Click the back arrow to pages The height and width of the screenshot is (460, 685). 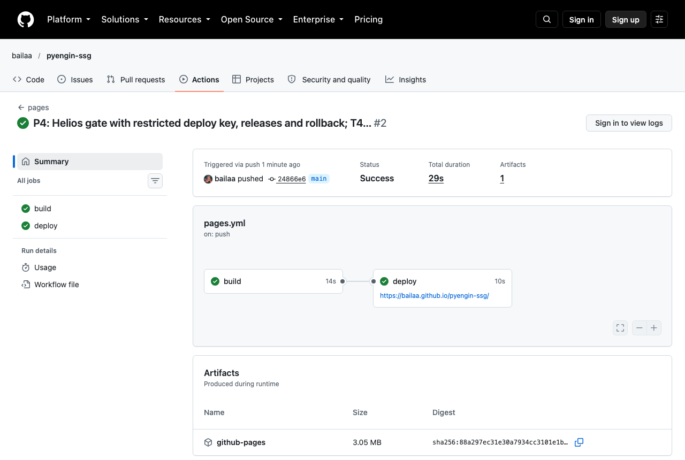(21, 108)
